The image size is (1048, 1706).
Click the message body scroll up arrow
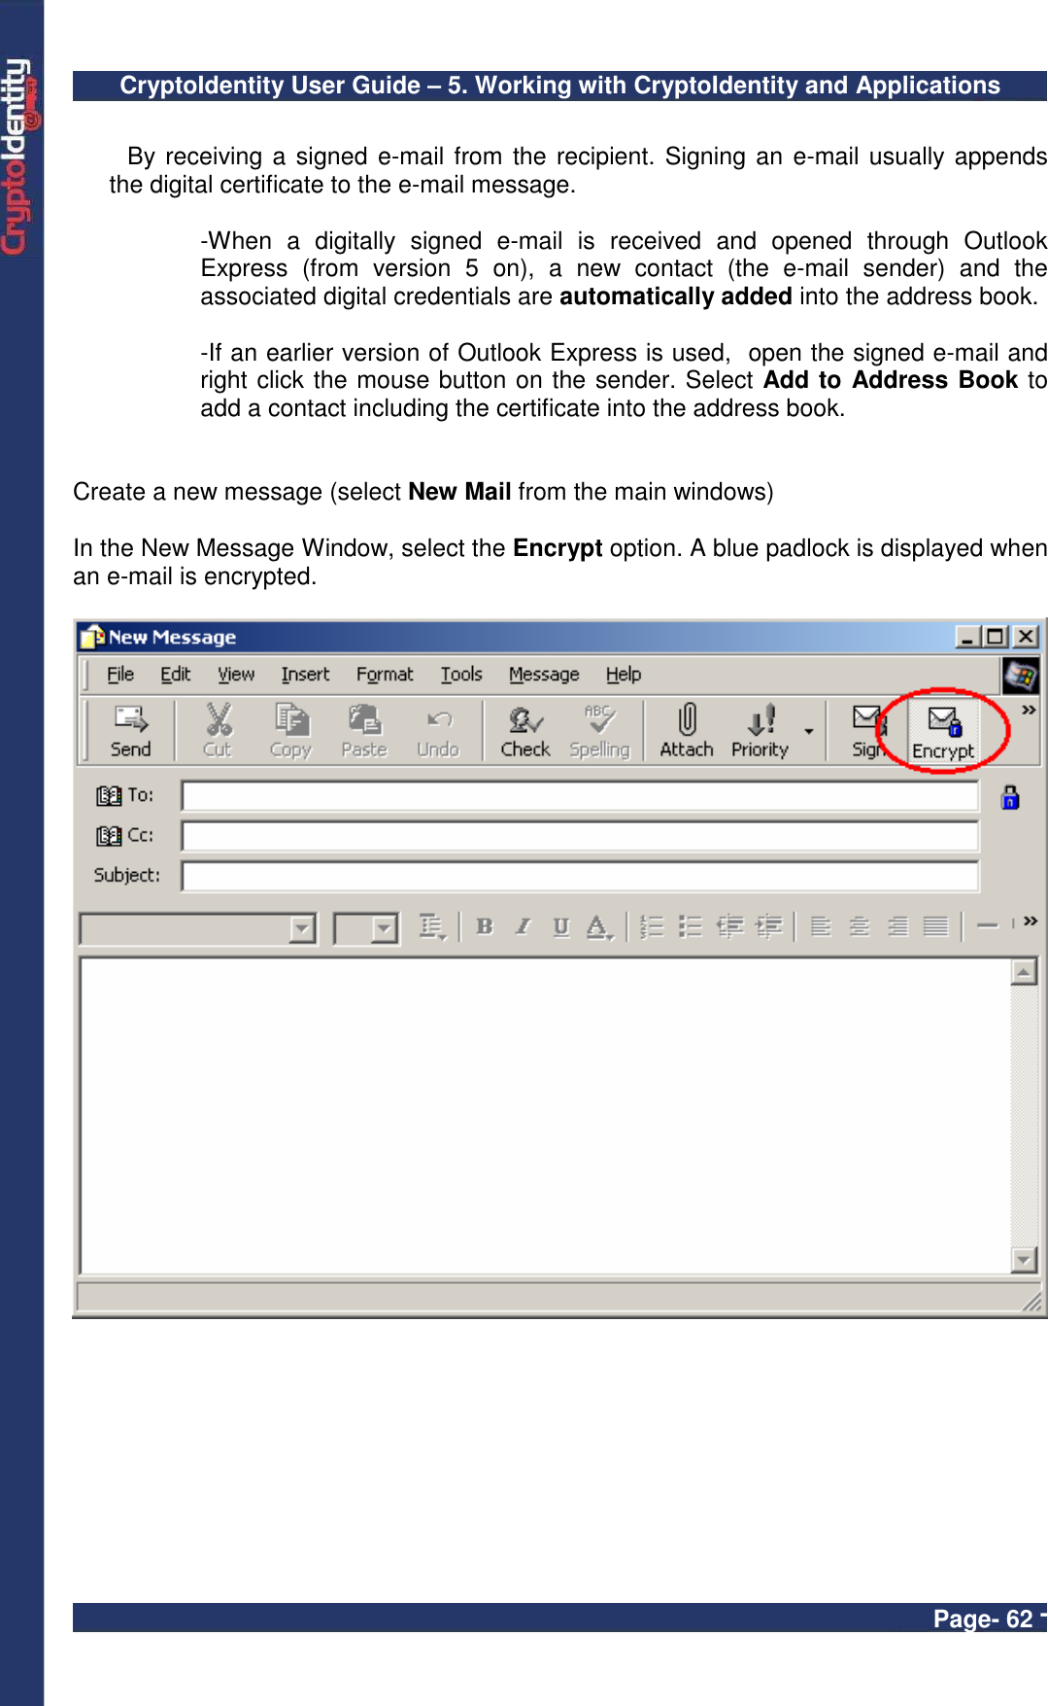[1024, 971]
